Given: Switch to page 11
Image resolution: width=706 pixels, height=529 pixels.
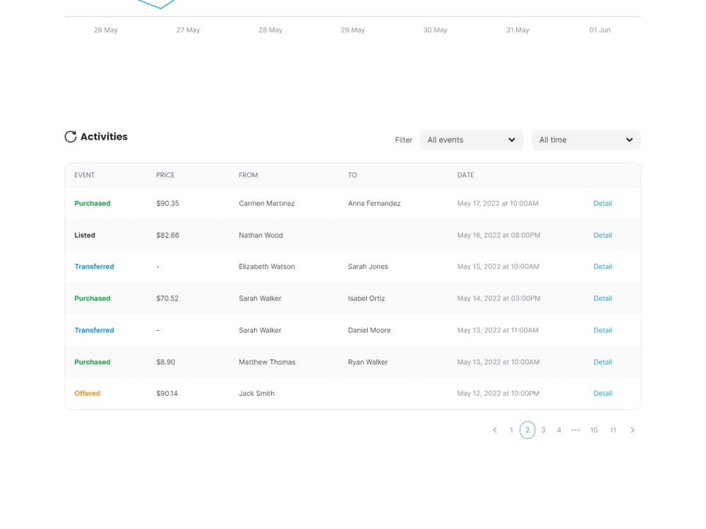Looking at the screenshot, I should 613,430.
